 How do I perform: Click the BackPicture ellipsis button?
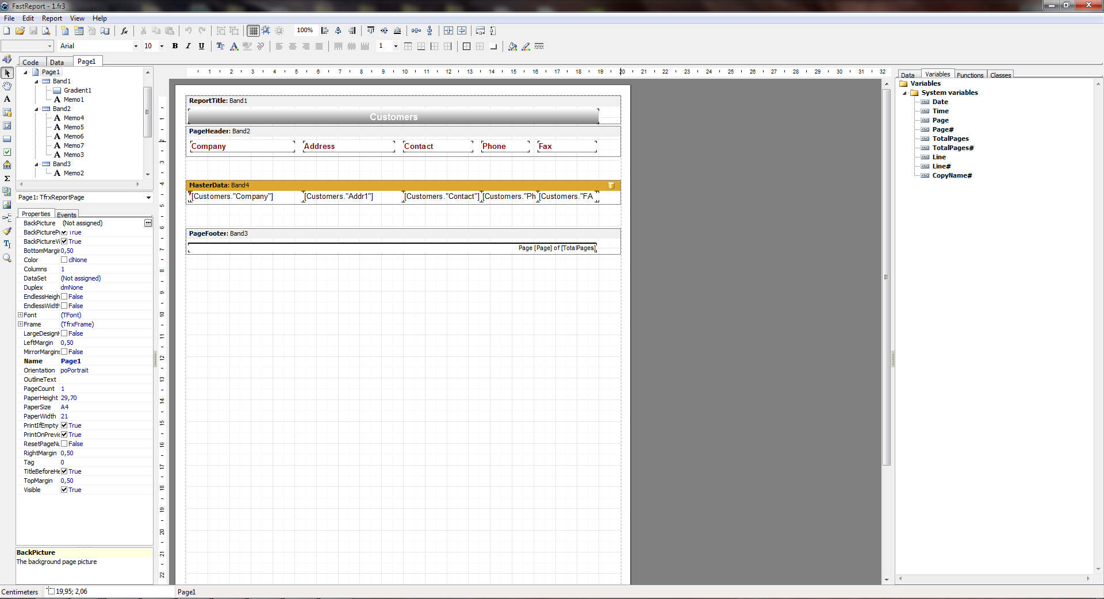click(x=148, y=223)
